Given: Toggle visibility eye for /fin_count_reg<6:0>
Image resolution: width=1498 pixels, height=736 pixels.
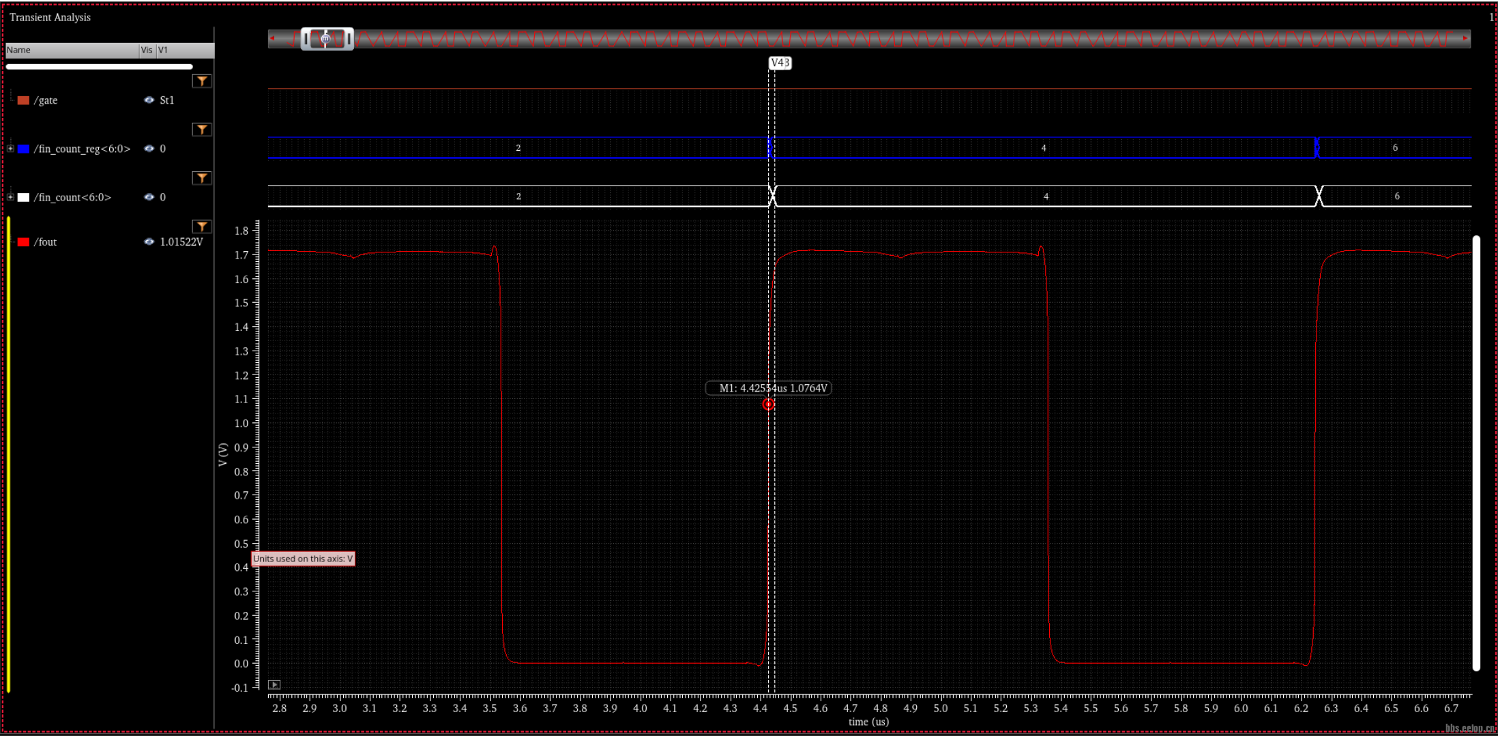Looking at the screenshot, I should 149,149.
